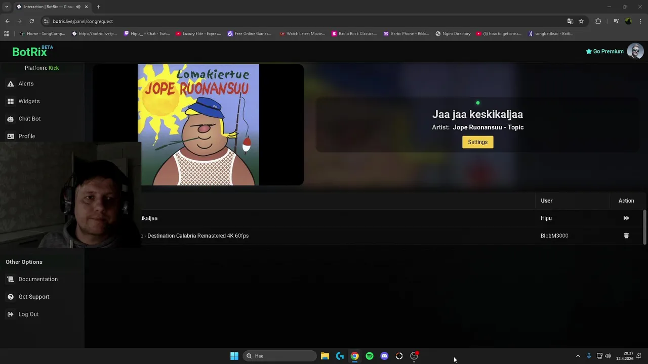
Task: Click the taskbar search box Hae
Action: point(279,356)
